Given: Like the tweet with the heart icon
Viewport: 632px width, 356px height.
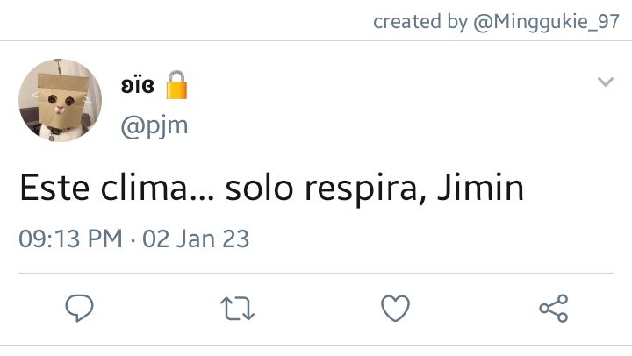Looking at the screenshot, I should [x=395, y=308].
